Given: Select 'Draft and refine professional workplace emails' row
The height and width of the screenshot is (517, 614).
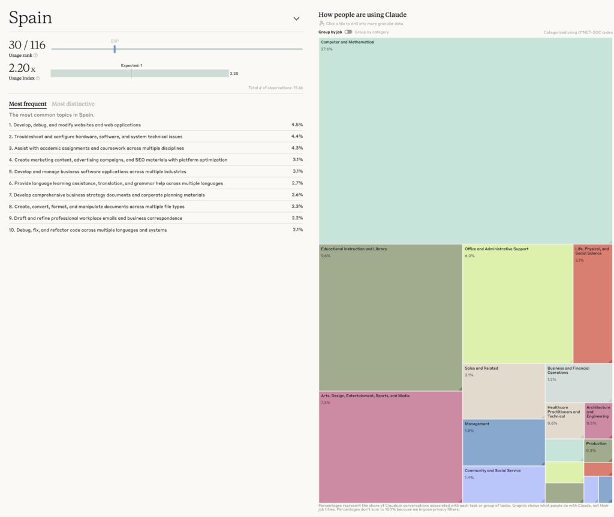Looking at the screenshot, I should pyautogui.click(x=156, y=218).
